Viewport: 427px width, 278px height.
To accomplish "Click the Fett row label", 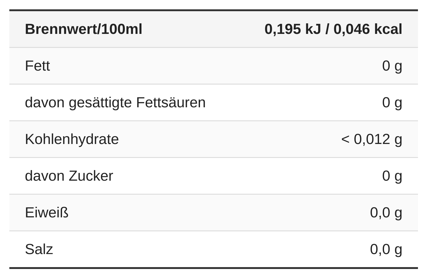I will tap(37, 66).
